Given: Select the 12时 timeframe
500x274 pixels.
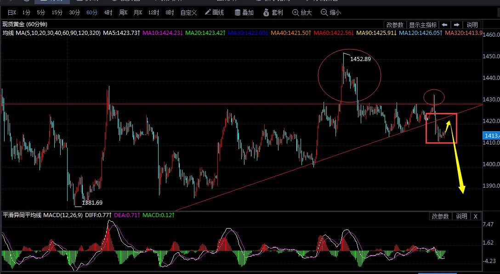Looking at the screenshot, I should point(153,12).
